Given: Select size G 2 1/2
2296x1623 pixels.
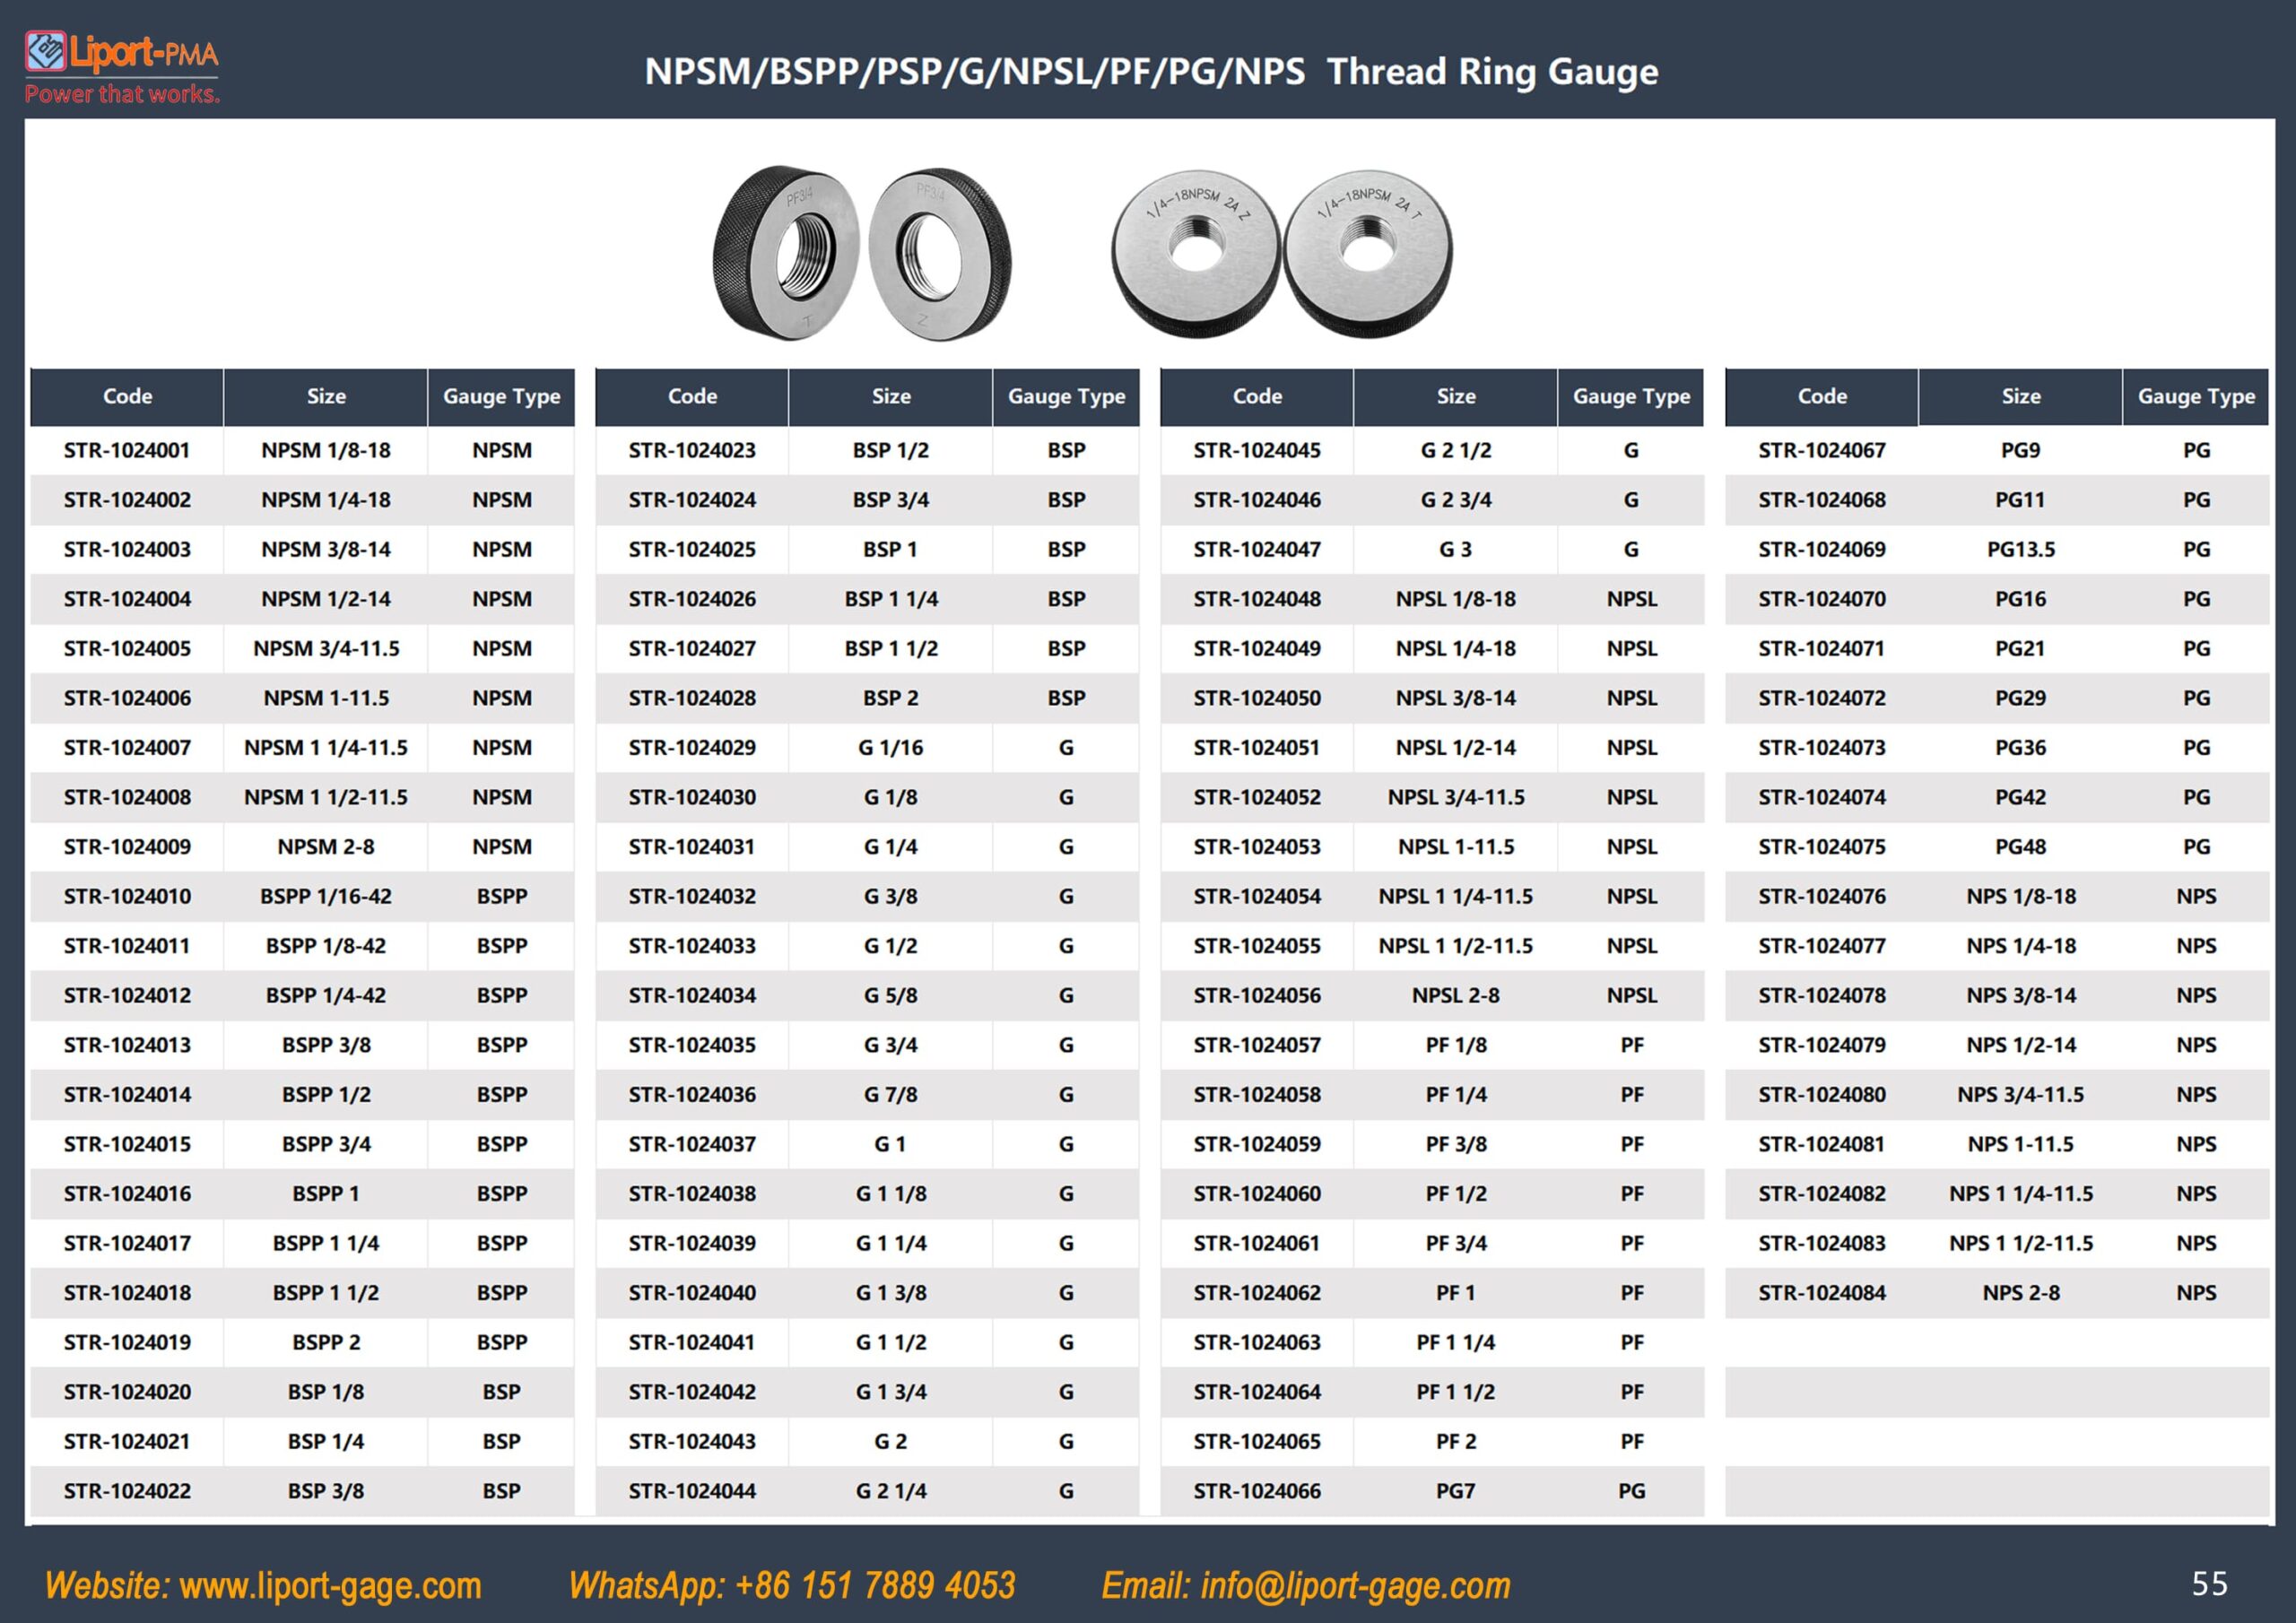Looking at the screenshot, I should tap(1456, 450).
